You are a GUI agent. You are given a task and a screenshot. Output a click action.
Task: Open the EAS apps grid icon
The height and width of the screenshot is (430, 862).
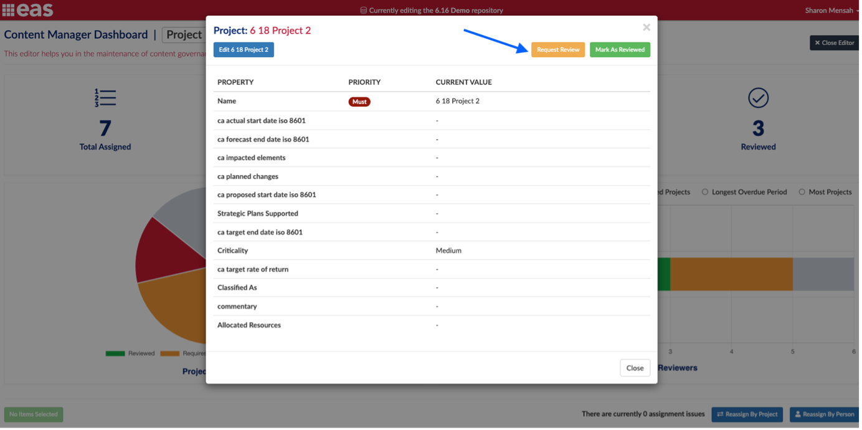8,10
